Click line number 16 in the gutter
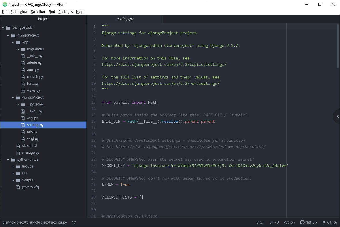Screen dimensions: 340x227 (x=93, y=122)
